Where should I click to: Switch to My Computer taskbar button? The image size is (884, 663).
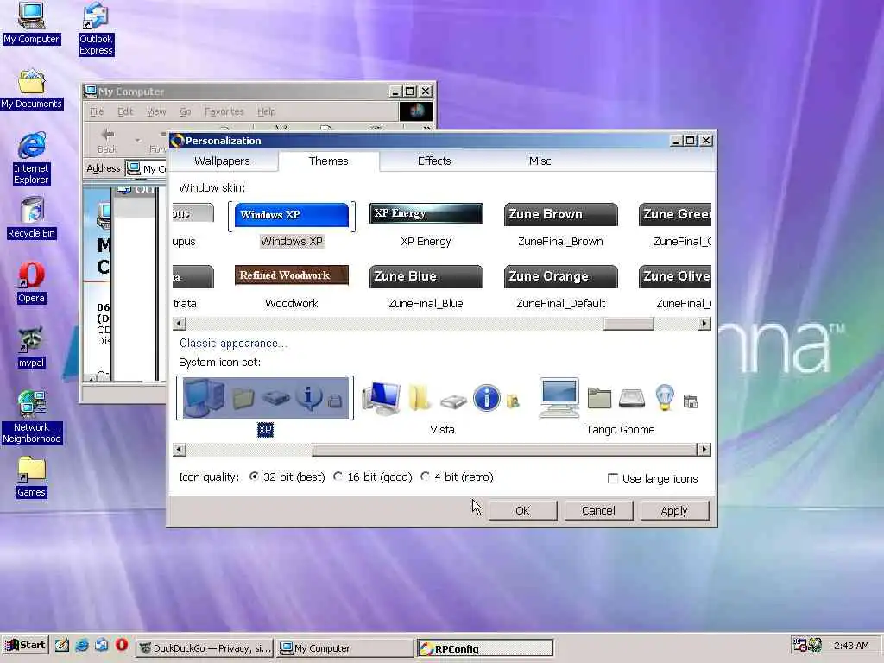[345, 648]
